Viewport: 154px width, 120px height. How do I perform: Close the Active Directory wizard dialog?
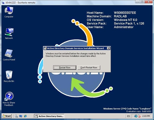point(108,48)
